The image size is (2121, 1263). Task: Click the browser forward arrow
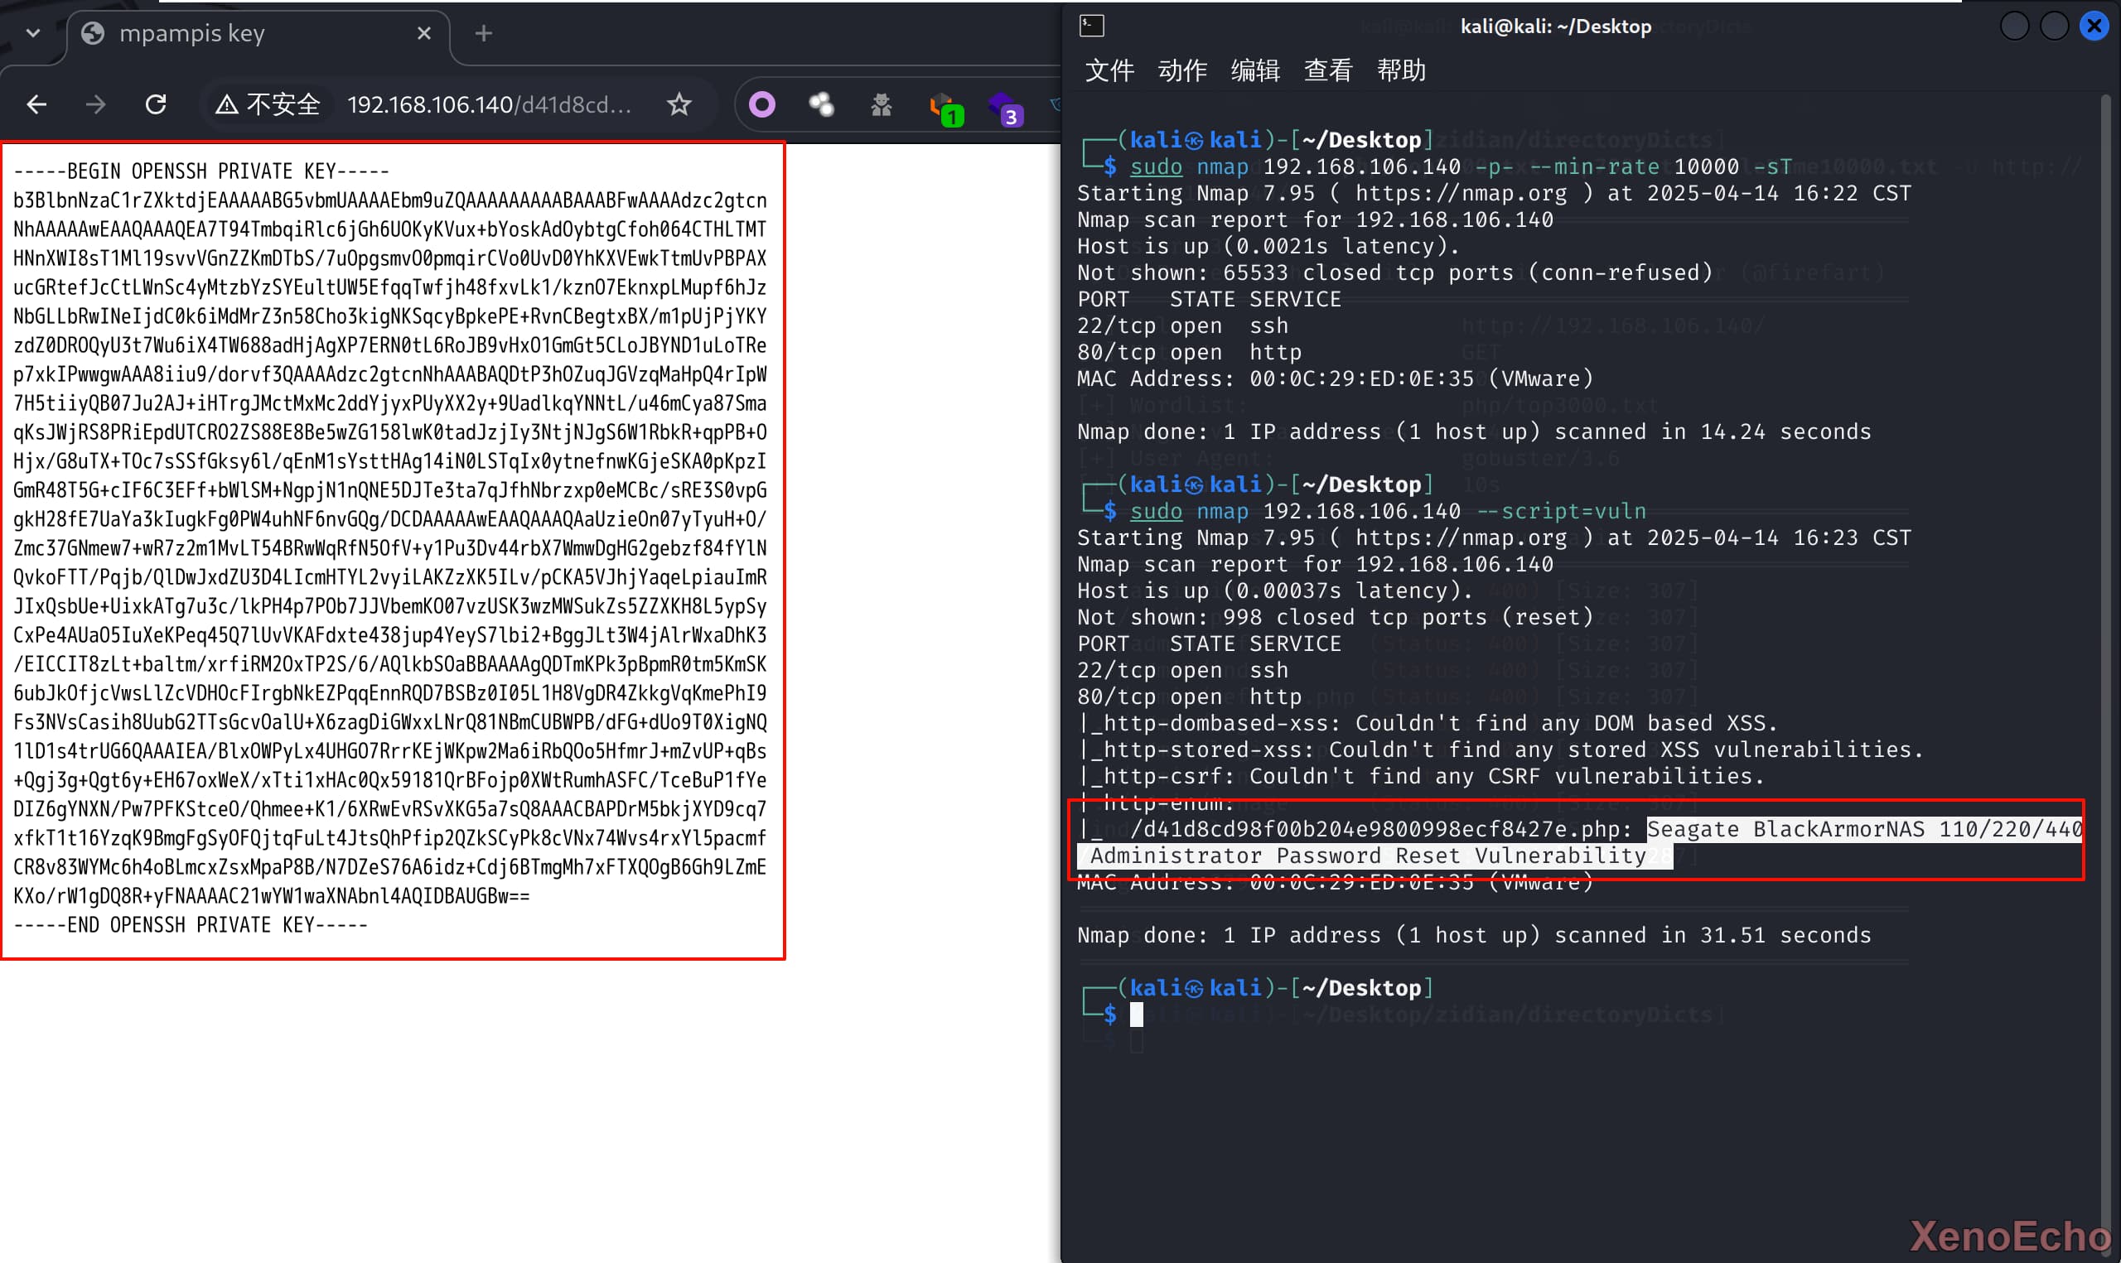pos(95,104)
